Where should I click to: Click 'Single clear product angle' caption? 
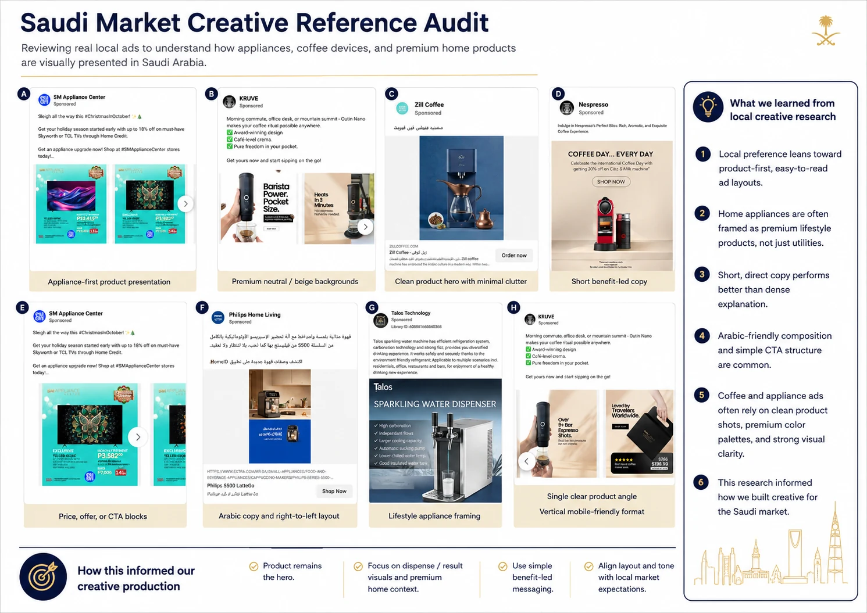click(x=592, y=496)
